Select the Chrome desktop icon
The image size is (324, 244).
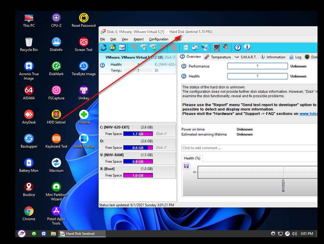[x=29, y=213]
